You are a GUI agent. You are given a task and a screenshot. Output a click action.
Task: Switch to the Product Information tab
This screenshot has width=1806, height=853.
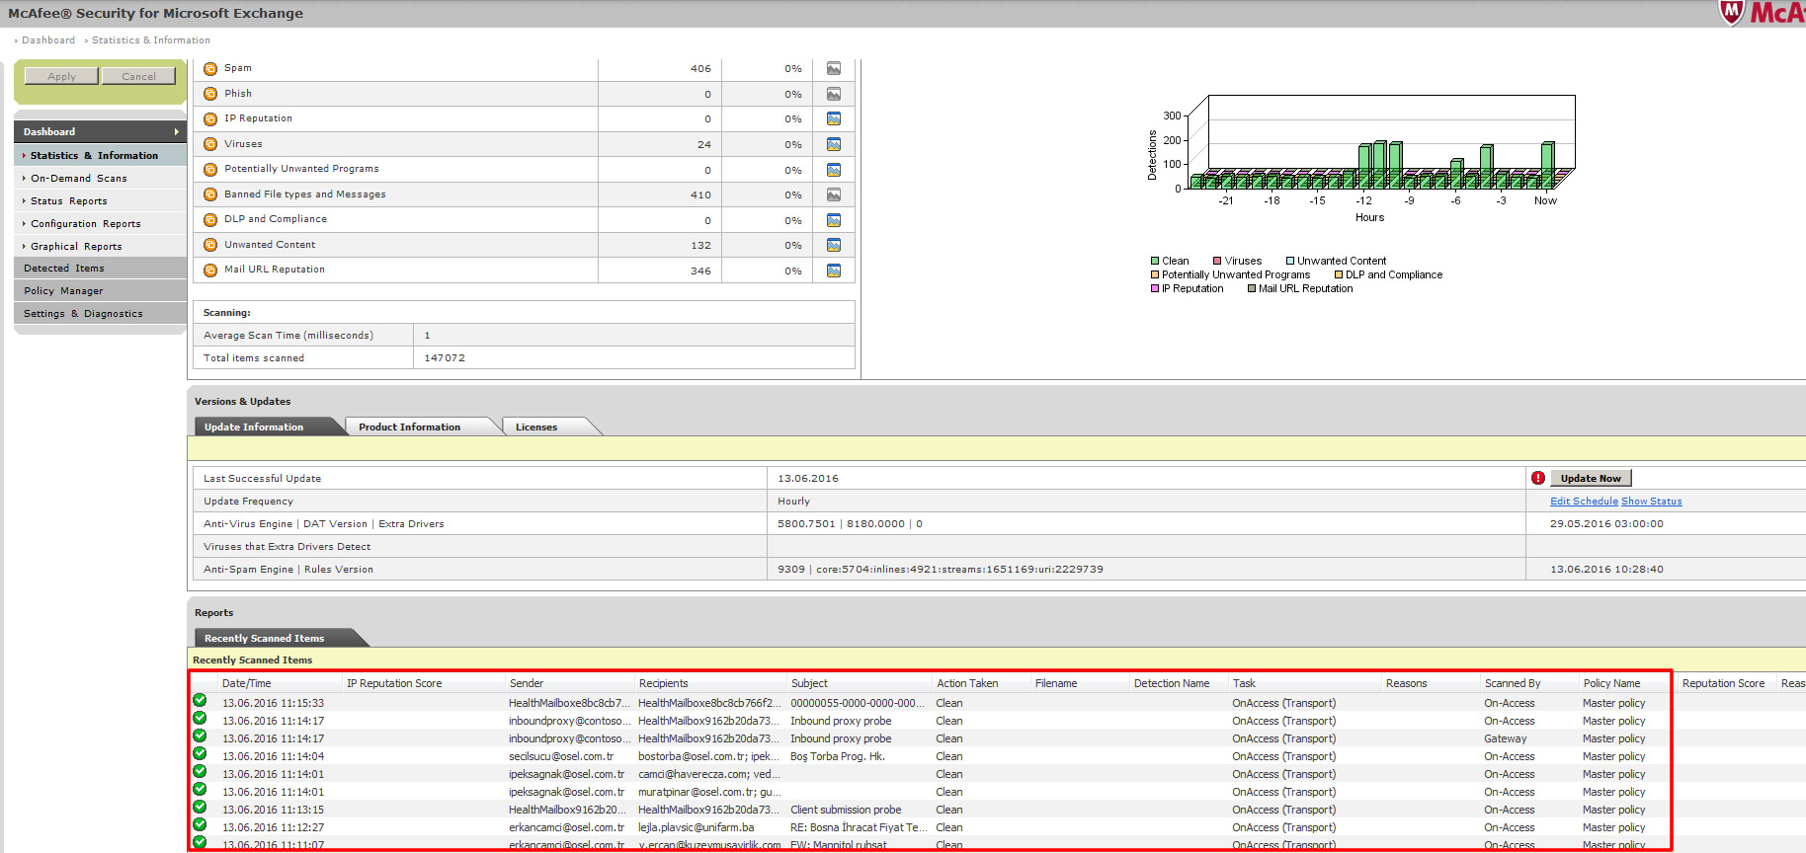409,426
